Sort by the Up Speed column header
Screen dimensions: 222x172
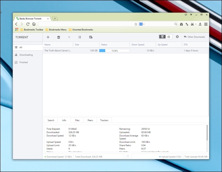(169, 45)
